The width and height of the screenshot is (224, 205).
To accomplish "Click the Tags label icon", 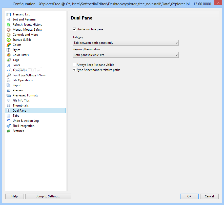I will [x=9, y=60].
